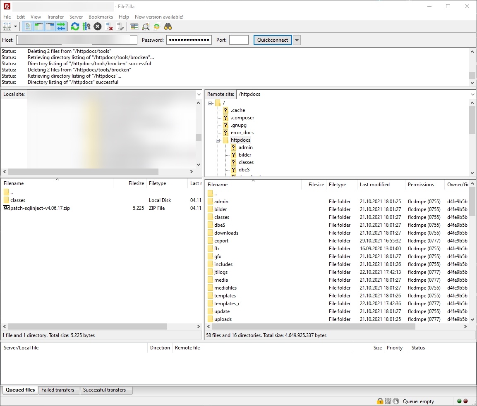Toggle message log display
477x406 pixels.
[27, 27]
